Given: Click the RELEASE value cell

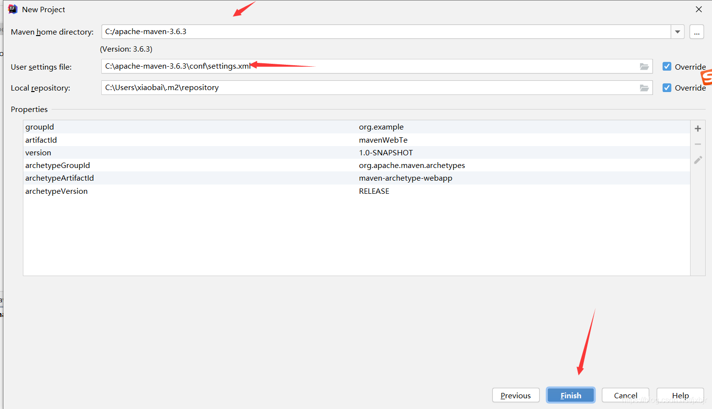Looking at the screenshot, I should 374,191.
